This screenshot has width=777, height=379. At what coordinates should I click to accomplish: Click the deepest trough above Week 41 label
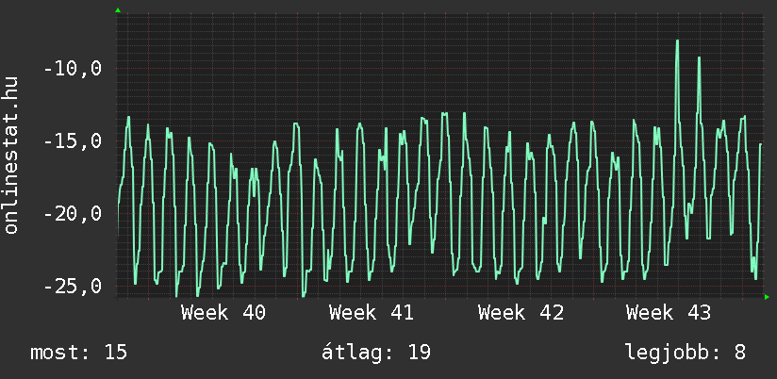tap(304, 295)
